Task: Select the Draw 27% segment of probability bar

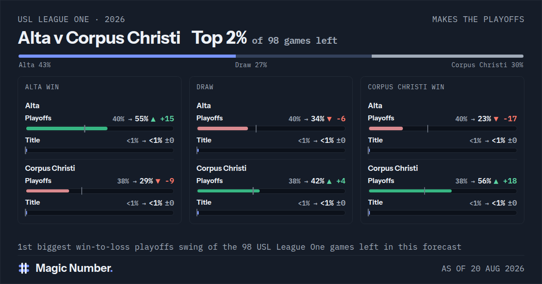Action: 304,56
